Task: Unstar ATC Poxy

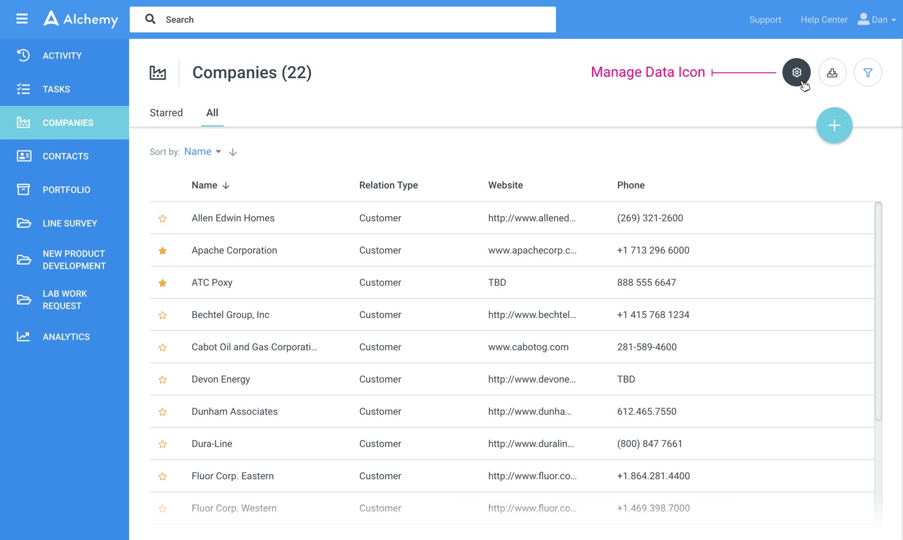Action: (x=163, y=283)
